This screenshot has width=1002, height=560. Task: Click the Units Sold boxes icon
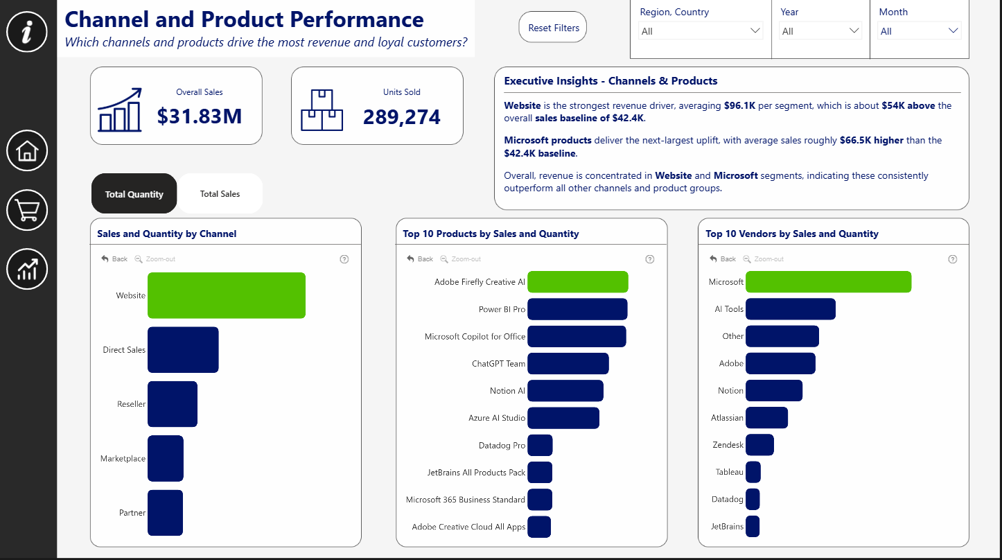[x=322, y=110]
